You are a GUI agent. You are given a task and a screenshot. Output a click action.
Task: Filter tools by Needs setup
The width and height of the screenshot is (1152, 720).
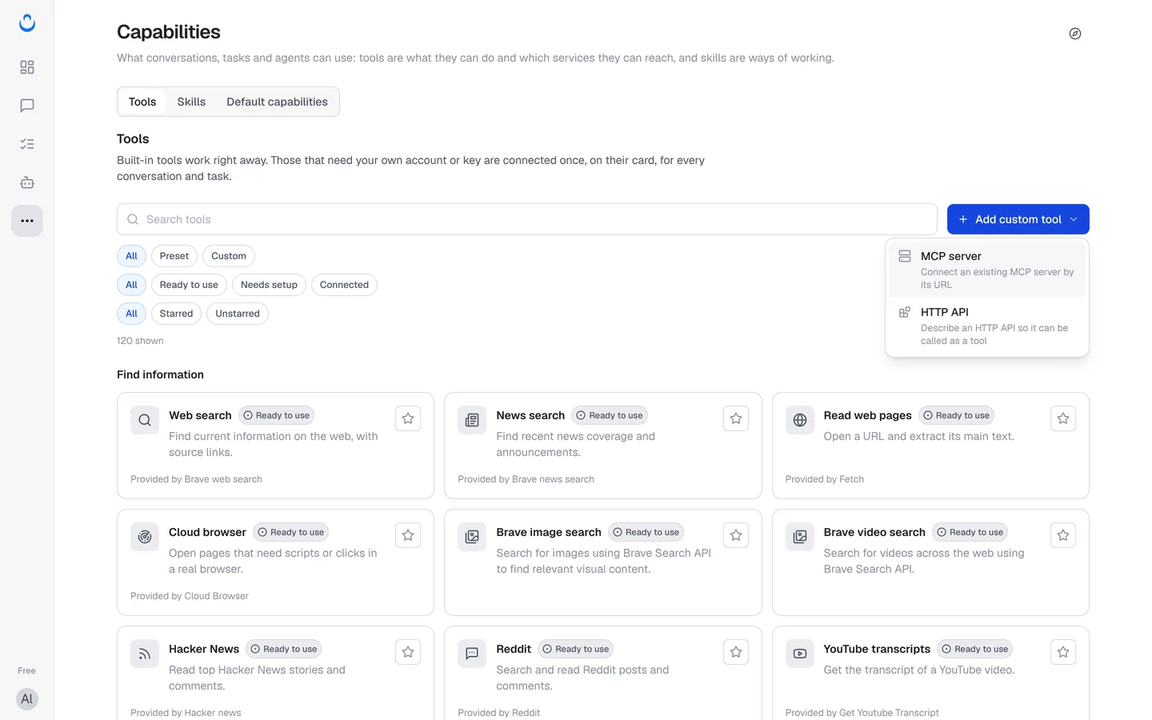pyautogui.click(x=269, y=285)
